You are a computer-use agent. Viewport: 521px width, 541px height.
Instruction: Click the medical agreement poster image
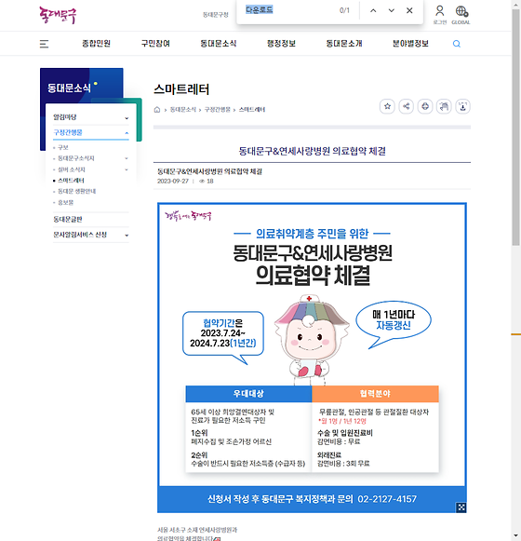click(x=312, y=358)
